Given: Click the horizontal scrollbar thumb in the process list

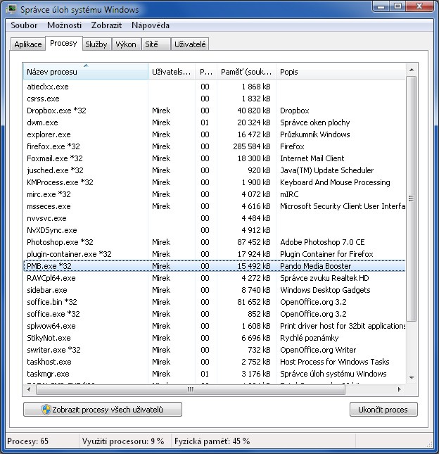Looking at the screenshot, I should click(190, 389).
